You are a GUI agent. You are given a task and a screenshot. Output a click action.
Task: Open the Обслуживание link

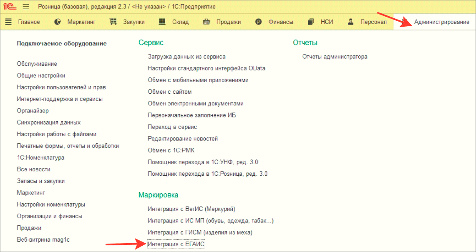coord(37,64)
